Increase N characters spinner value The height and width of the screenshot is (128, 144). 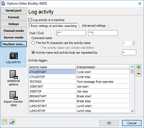point(134,42)
